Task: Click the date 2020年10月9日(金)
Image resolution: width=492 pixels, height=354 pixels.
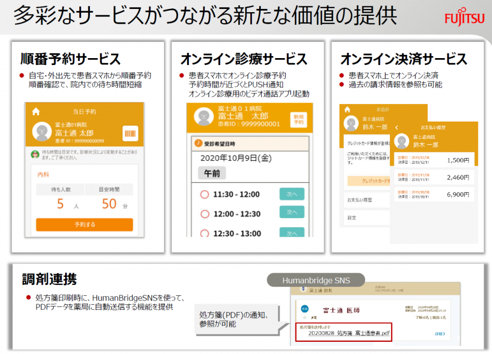Action: click(236, 158)
